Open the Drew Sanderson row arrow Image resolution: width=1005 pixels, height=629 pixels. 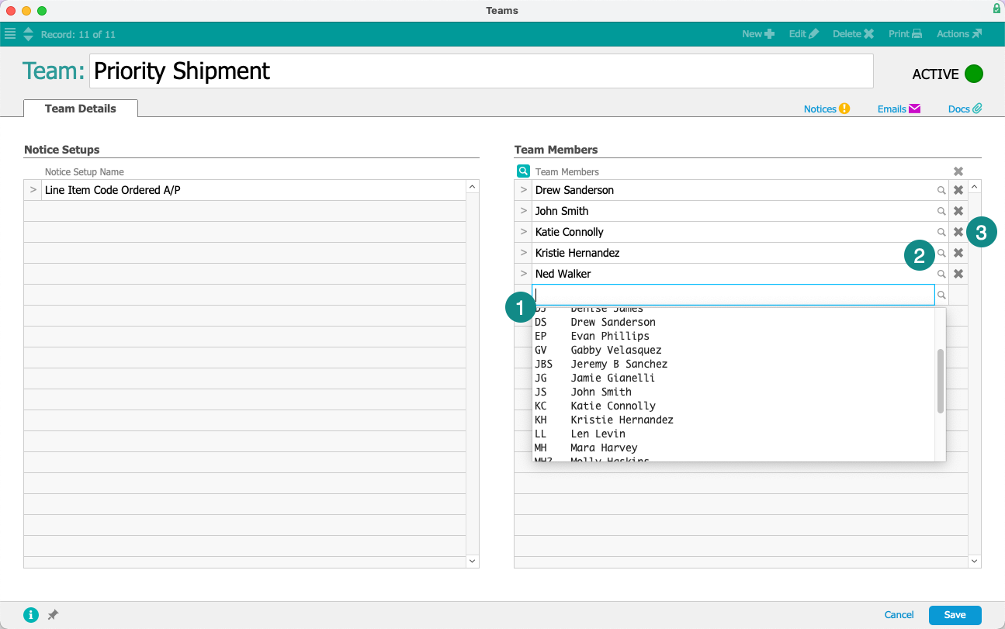[523, 190]
